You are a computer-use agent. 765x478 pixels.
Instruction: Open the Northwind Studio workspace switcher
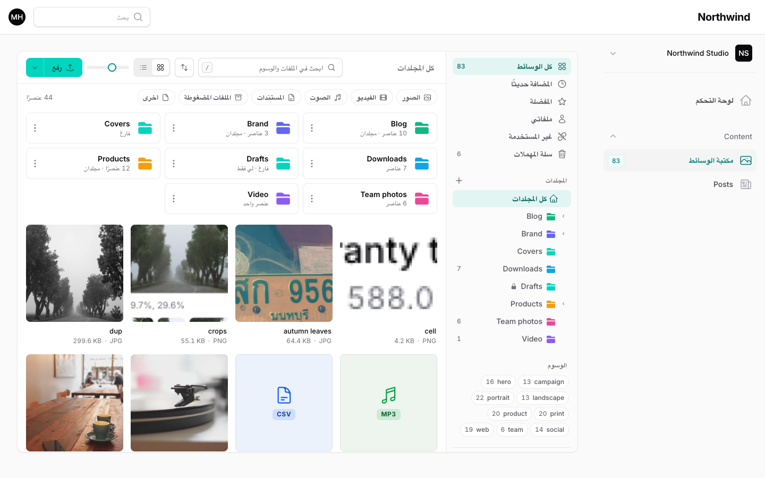(x=680, y=53)
